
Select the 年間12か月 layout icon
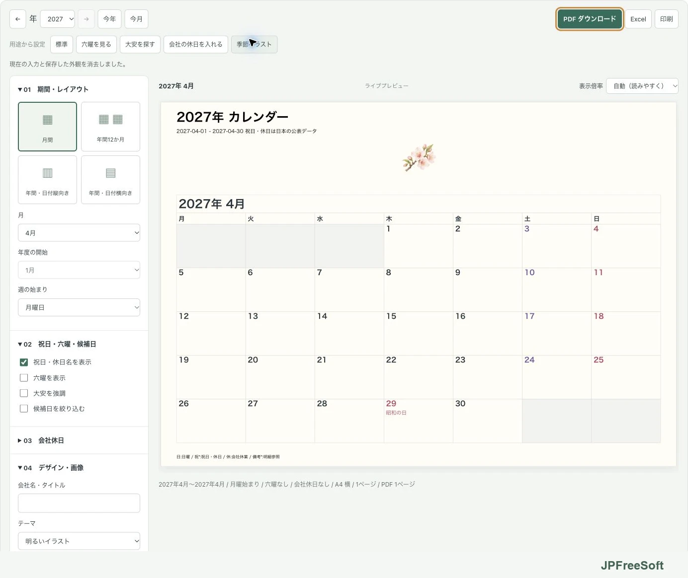click(x=110, y=127)
